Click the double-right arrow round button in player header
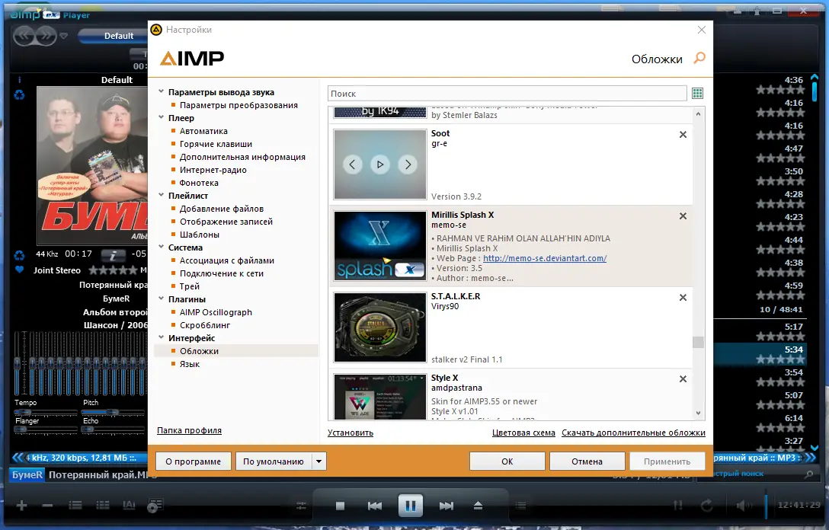Image resolution: width=829 pixels, height=530 pixels. coord(46,36)
